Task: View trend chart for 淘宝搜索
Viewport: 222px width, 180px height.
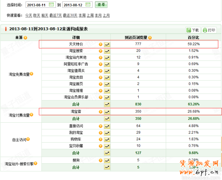Action: point(107,51)
